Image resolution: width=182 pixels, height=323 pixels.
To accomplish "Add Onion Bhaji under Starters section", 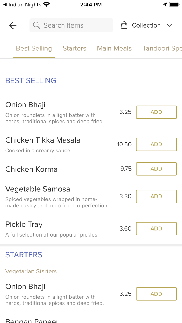I will click(x=156, y=294).
